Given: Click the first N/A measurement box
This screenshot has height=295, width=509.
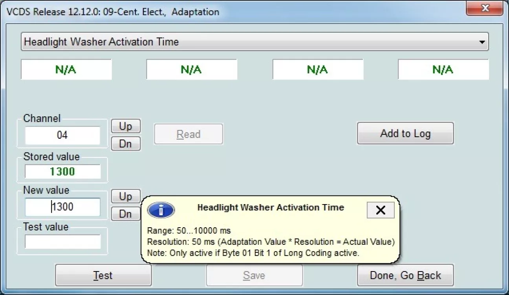Looking at the screenshot, I should [66, 70].
